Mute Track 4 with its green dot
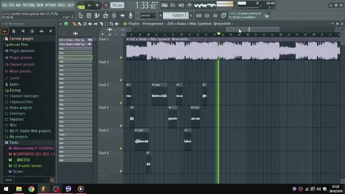 click(x=121, y=126)
